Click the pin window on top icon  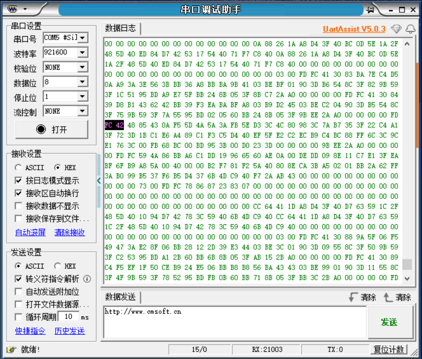click(x=371, y=10)
